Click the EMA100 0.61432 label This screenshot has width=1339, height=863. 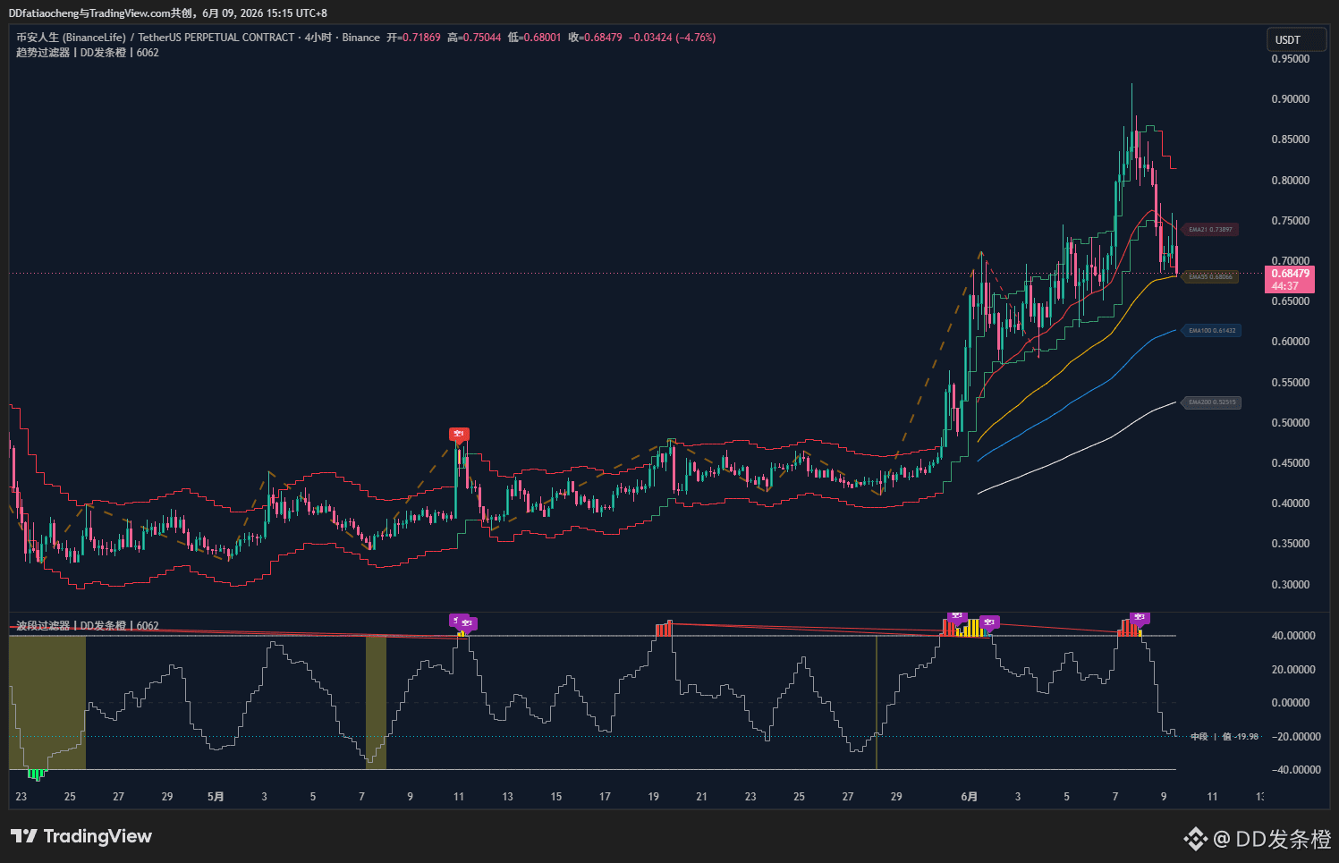[1212, 331]
